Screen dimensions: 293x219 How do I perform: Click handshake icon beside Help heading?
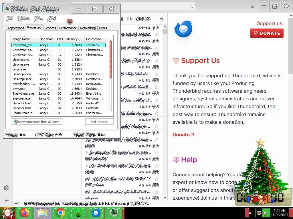coord(176,160)
